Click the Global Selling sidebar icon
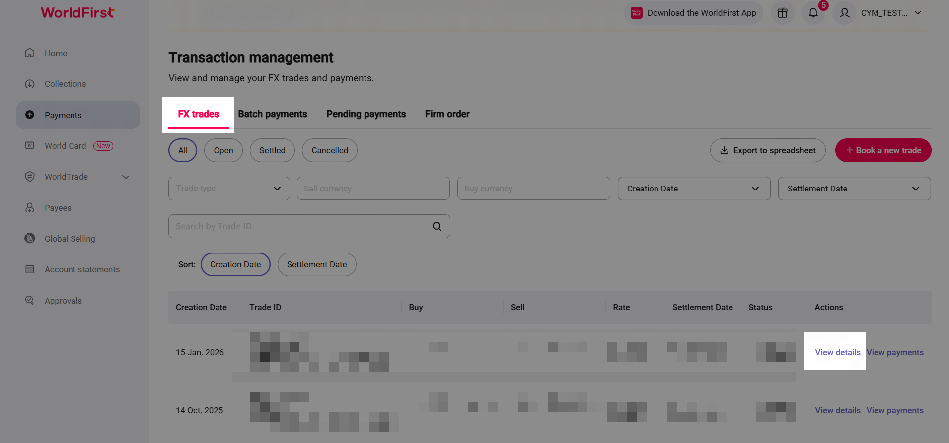 click(30, 238)
